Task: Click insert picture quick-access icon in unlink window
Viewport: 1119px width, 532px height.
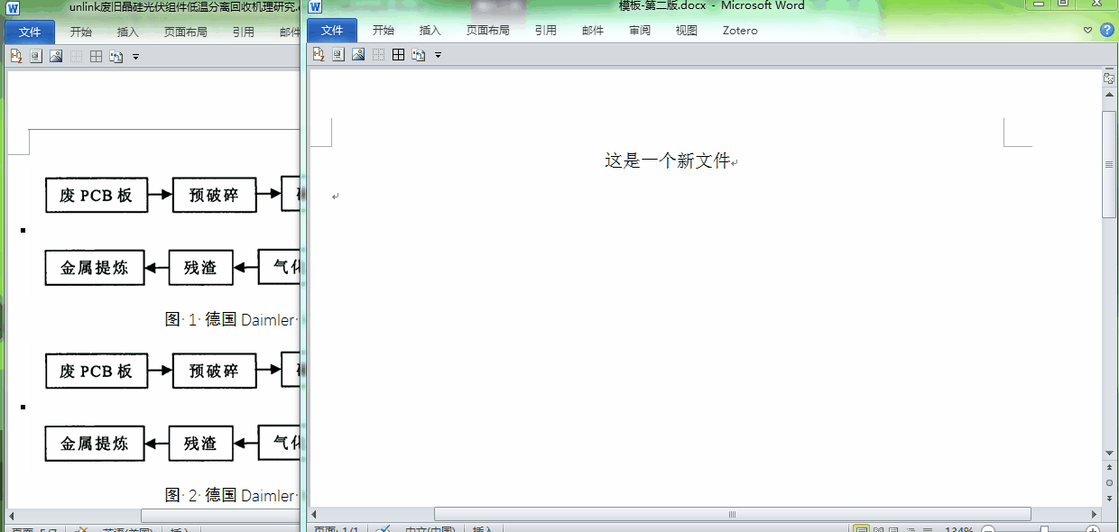Action: tap(56, 57)
